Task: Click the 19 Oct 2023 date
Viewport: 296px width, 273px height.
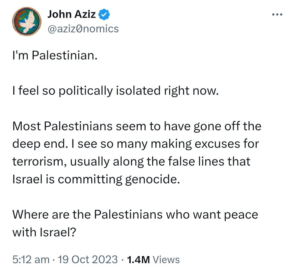Action: [x=88, y=259]
